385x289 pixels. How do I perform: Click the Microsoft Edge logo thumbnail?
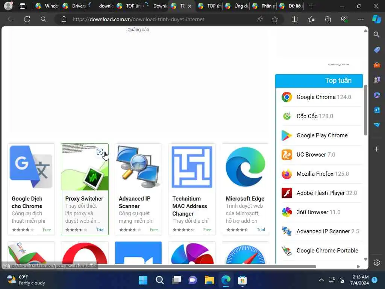pos(245,167)
